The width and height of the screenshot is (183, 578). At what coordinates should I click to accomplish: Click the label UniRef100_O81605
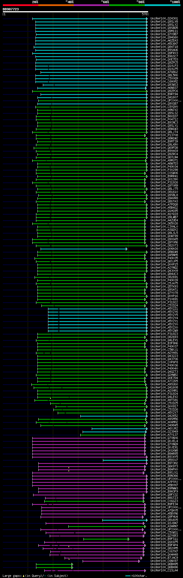pyautogui.click(x=164, y=520)
